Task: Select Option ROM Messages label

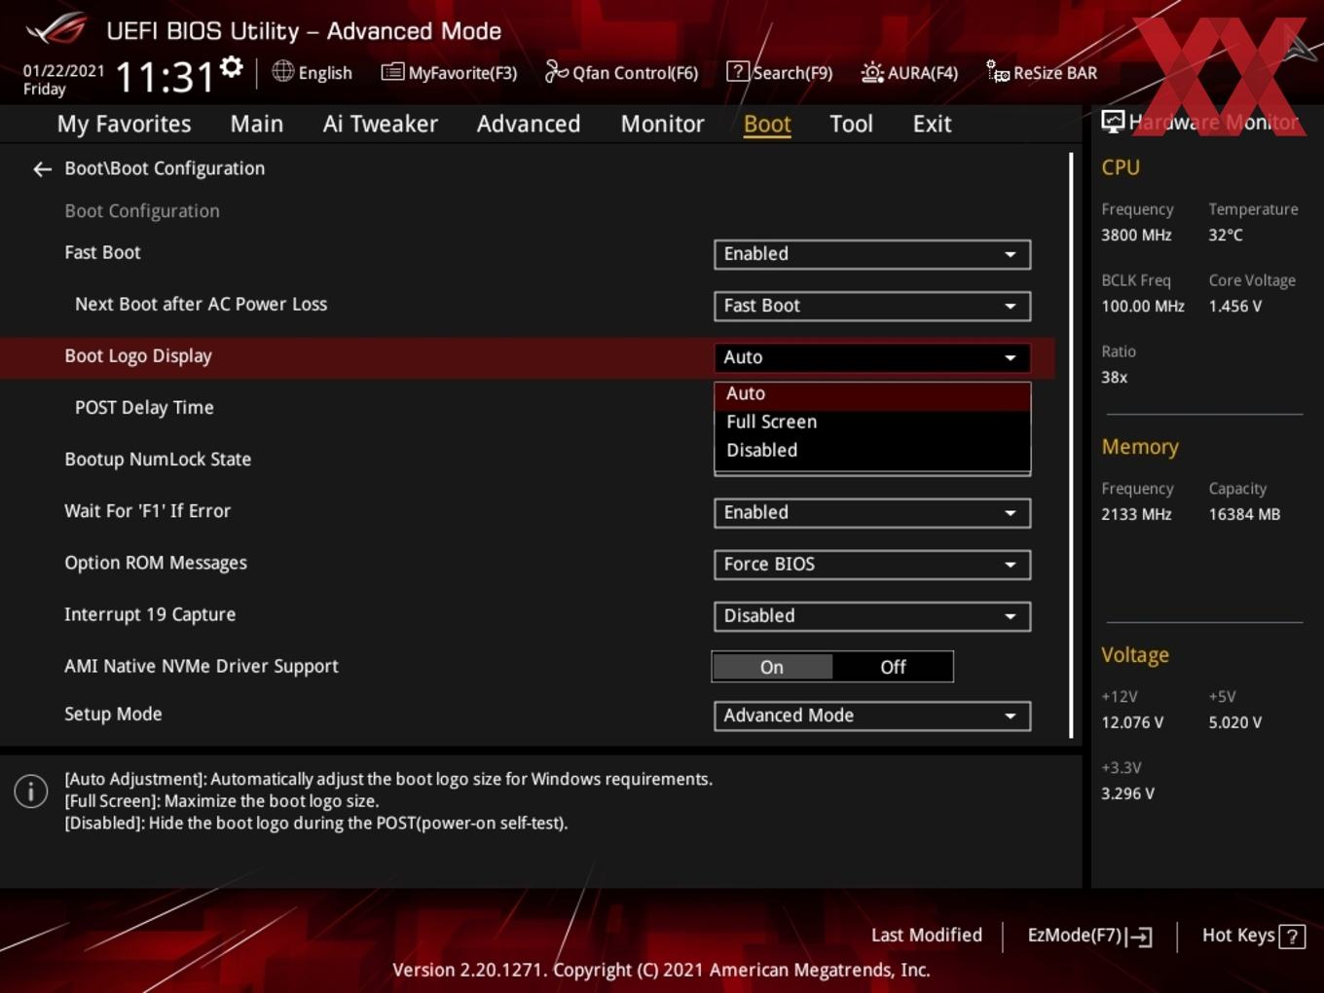Action: tap(156, 563)
